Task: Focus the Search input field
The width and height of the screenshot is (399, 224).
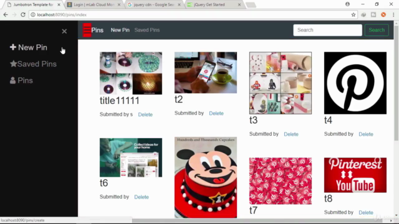Action: (327, 30)
